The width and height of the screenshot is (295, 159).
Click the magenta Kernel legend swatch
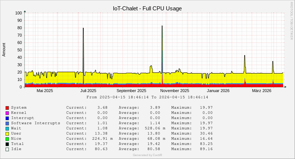coord(7,113)
